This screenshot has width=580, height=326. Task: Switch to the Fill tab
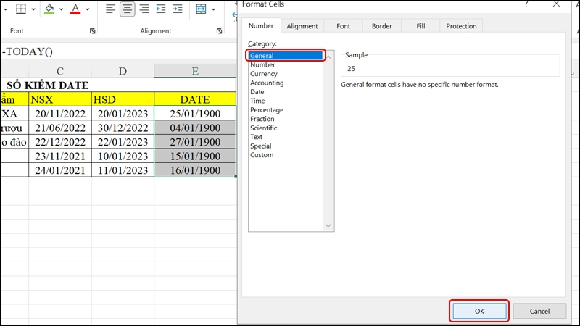click(x=420, y=26)
